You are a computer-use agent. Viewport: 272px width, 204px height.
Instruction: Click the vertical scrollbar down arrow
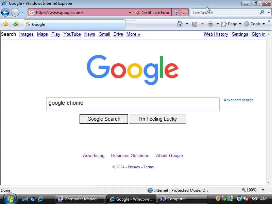click(269, 183)
